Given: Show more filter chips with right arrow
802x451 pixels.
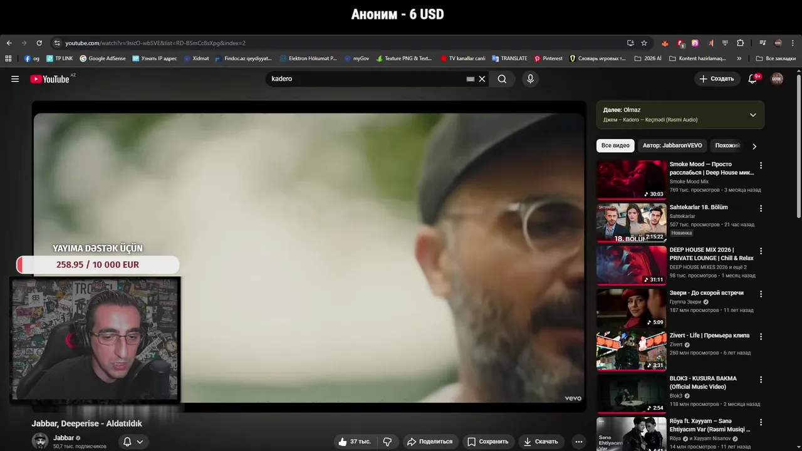Looking at the screenshot, I should tap(754, 146).
